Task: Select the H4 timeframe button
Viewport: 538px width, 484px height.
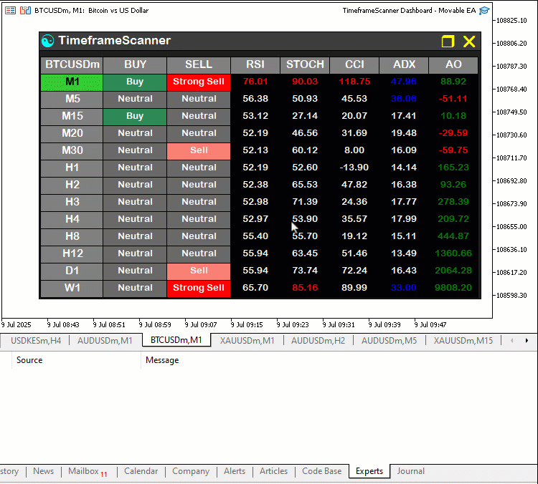Action: pos(72,220)
